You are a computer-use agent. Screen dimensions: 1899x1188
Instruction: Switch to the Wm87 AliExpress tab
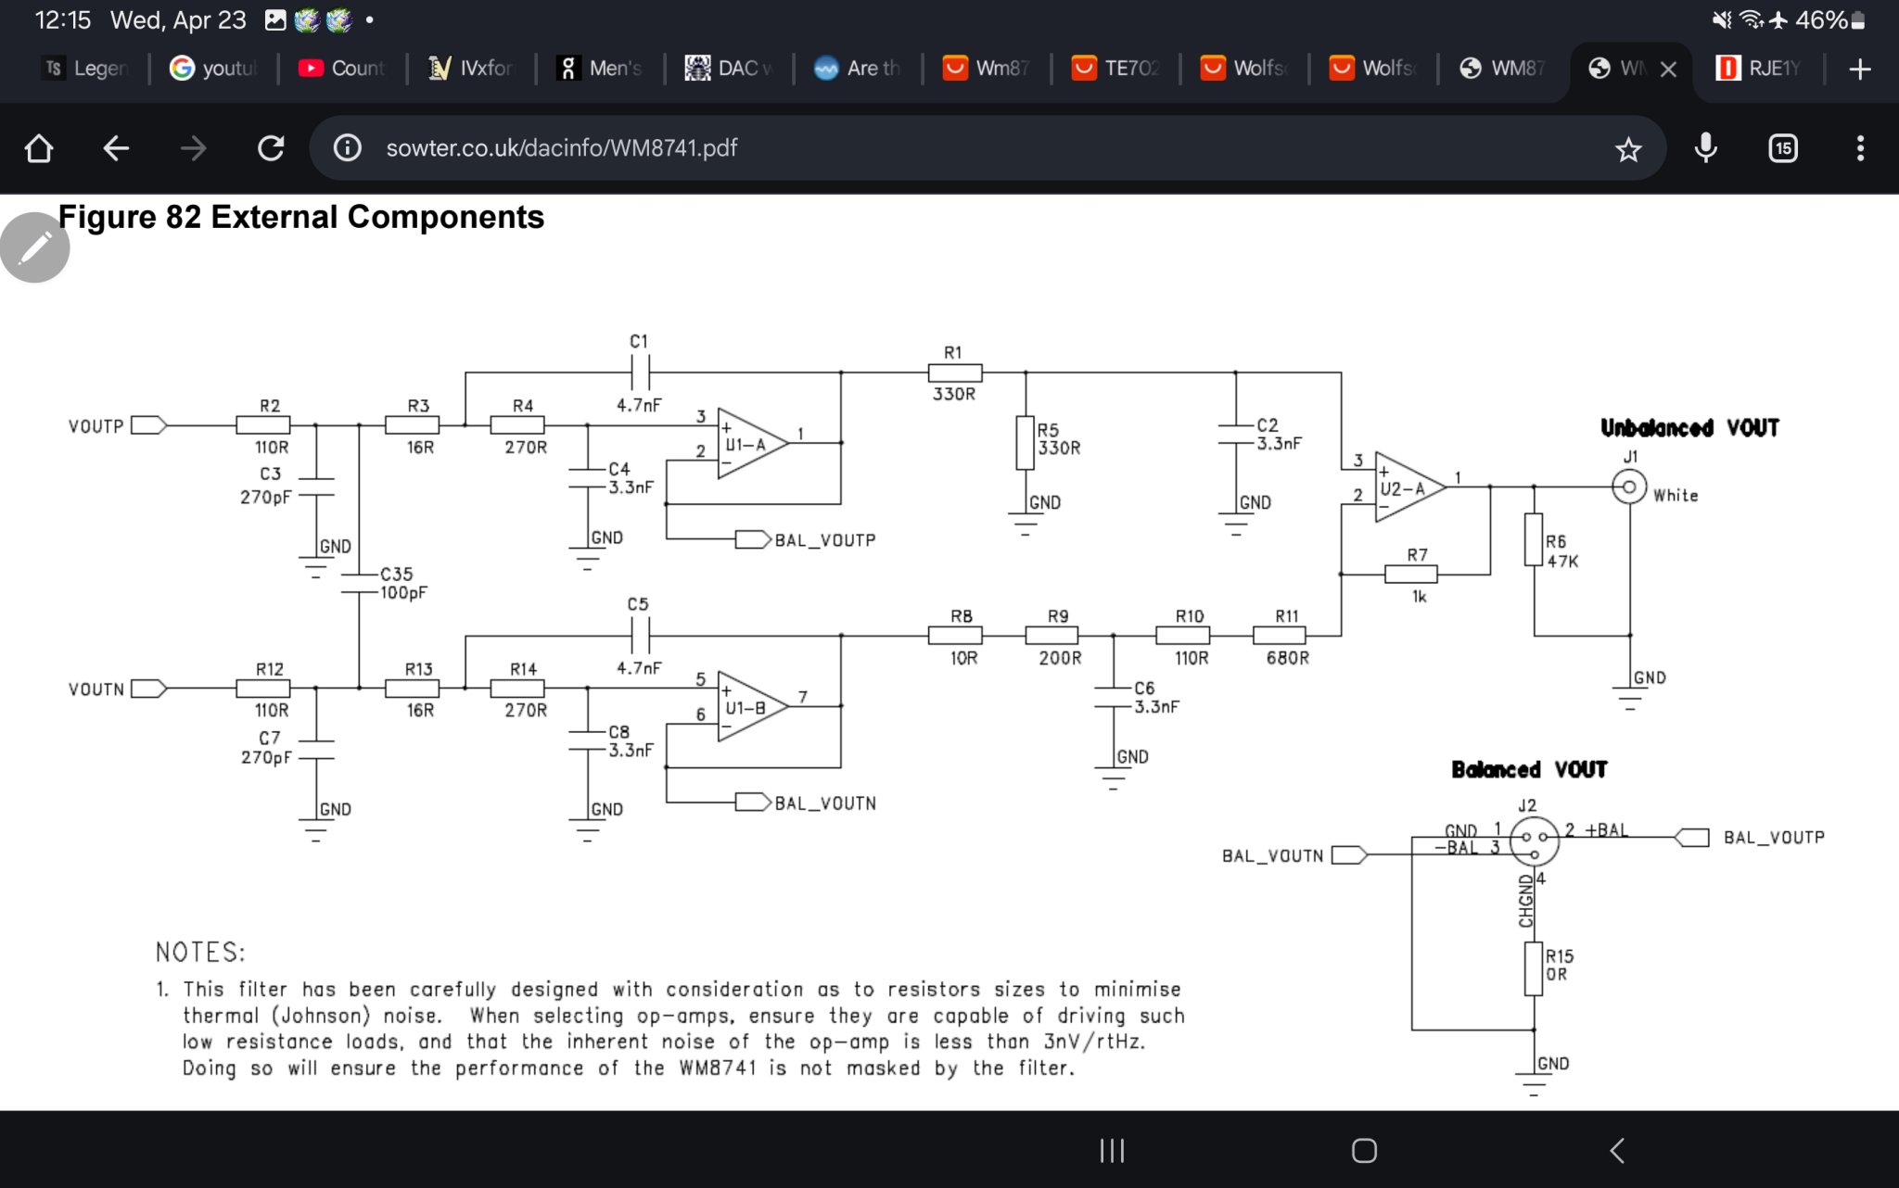987,69
